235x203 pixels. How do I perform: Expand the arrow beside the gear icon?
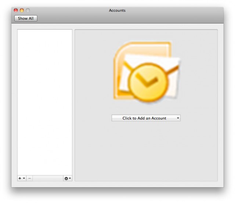(70, 178)
